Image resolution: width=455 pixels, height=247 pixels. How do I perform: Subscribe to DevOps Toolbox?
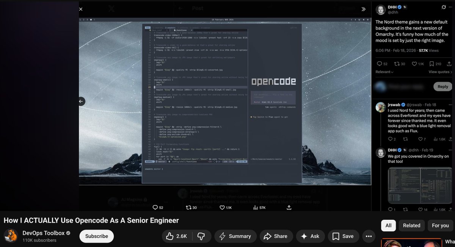pos(97,236)
